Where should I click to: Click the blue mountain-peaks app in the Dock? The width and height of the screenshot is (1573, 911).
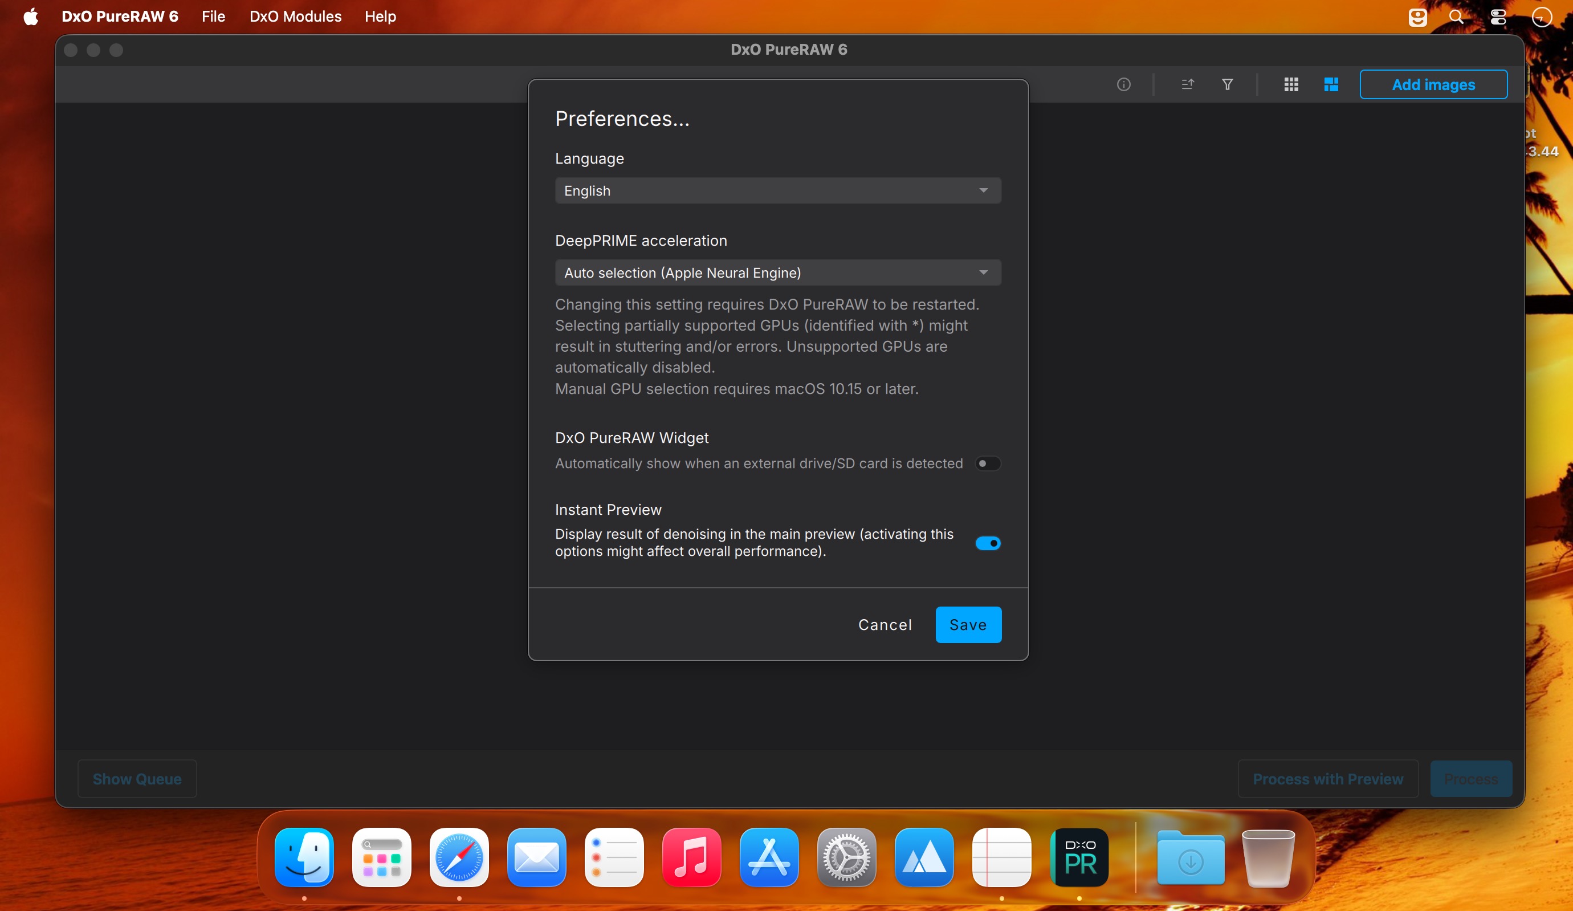click(x=924, y=857)
